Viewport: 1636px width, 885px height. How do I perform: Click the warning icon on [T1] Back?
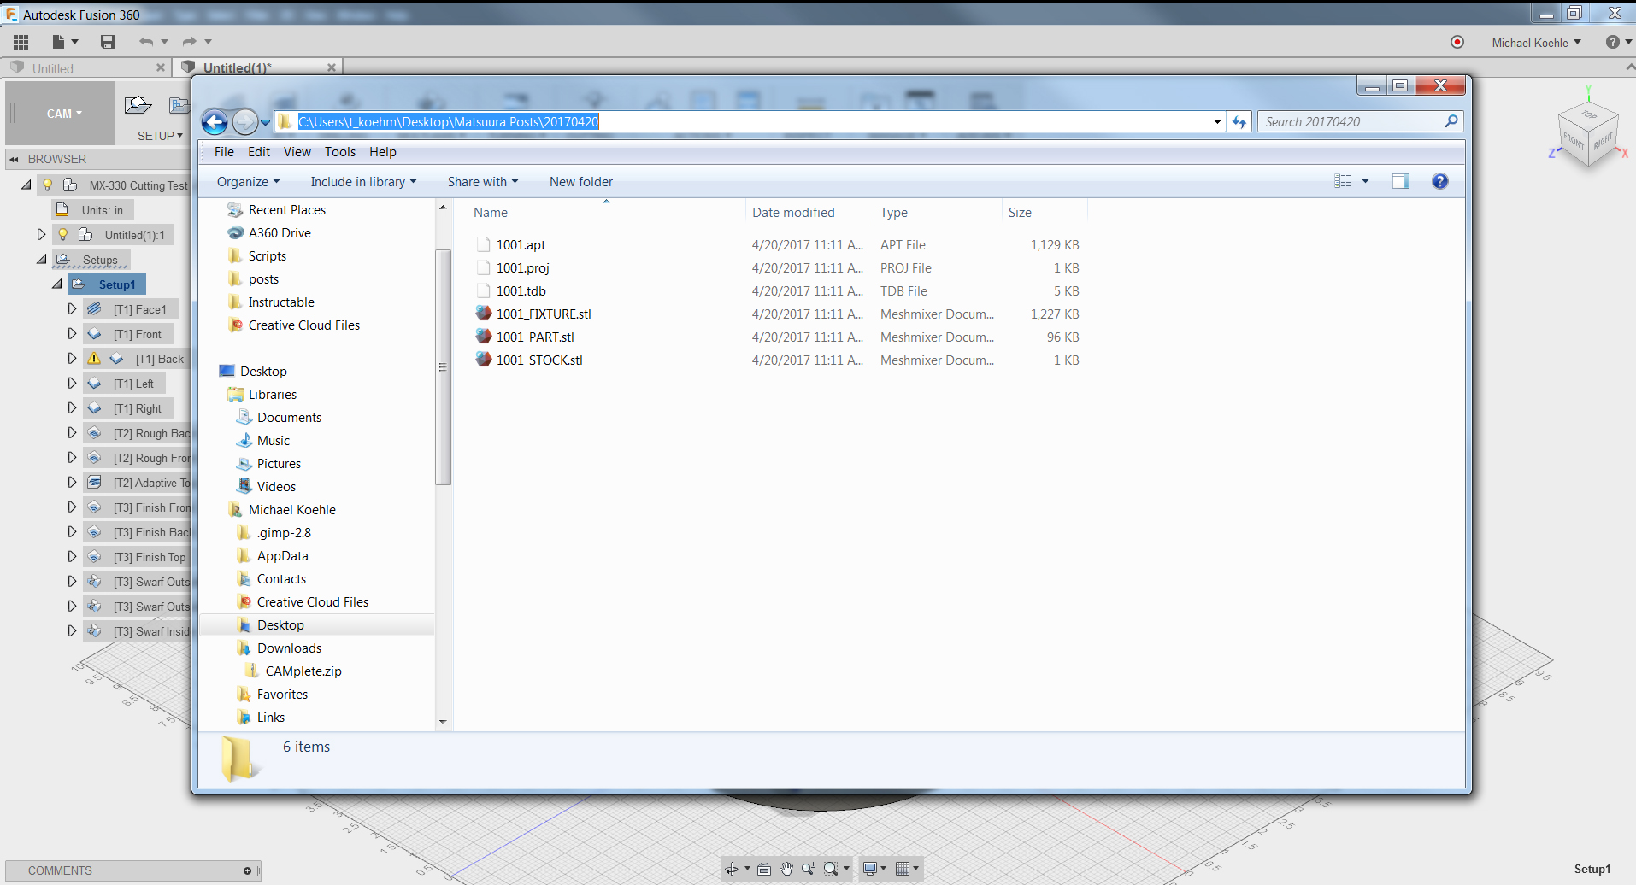coord(94,359)
